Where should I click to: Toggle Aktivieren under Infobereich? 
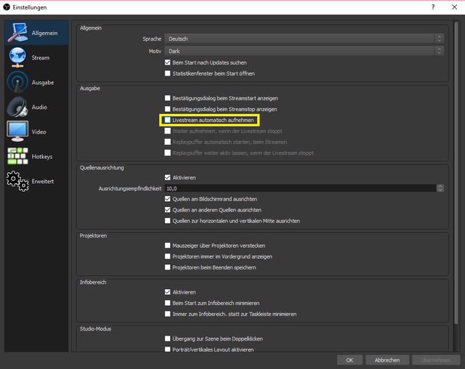click(x=168, y=292)
